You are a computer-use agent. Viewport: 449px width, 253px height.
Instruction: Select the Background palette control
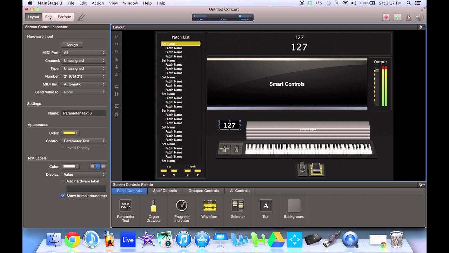click(x=294, y=209)
